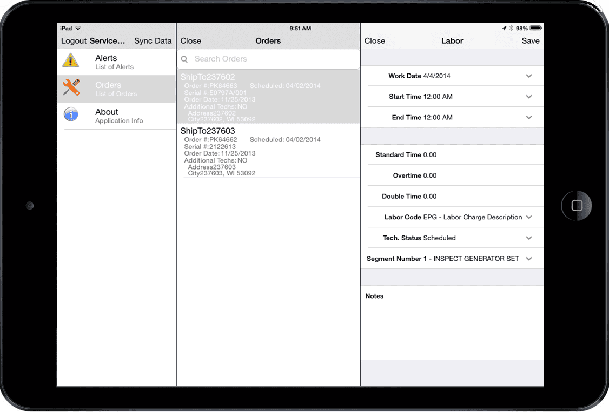Image resolution: width=609 pixels, height=412 pixels.
Task: Click Save in the Labor panel
Action: tap(530, 41)
